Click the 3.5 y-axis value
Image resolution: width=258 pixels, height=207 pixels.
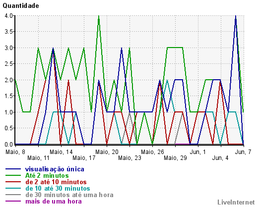point(9,32)
